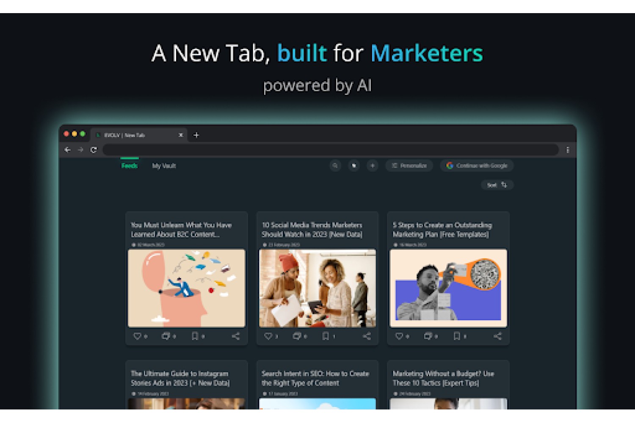
Task: Click the Personalize button
Action: (409, 166)
